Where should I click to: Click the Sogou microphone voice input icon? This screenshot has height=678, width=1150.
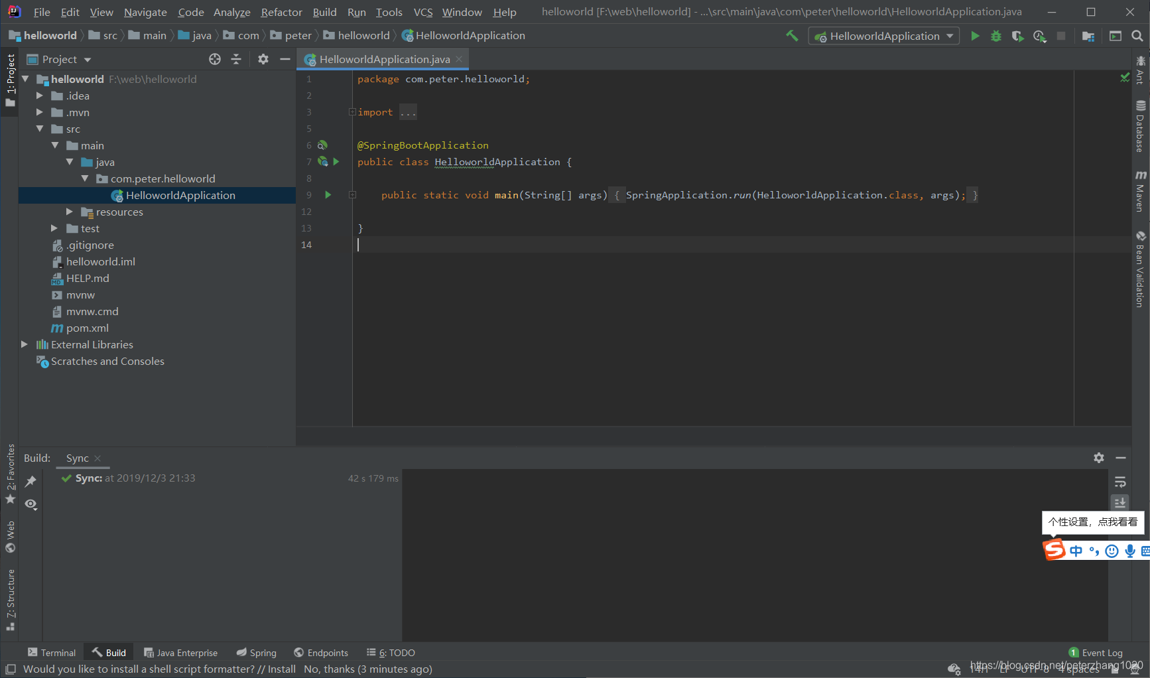pos(1130,551)
